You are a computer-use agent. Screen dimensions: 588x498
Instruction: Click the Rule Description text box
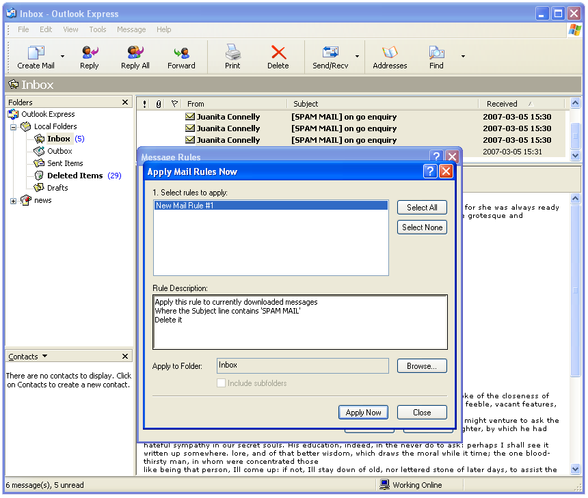300,322
